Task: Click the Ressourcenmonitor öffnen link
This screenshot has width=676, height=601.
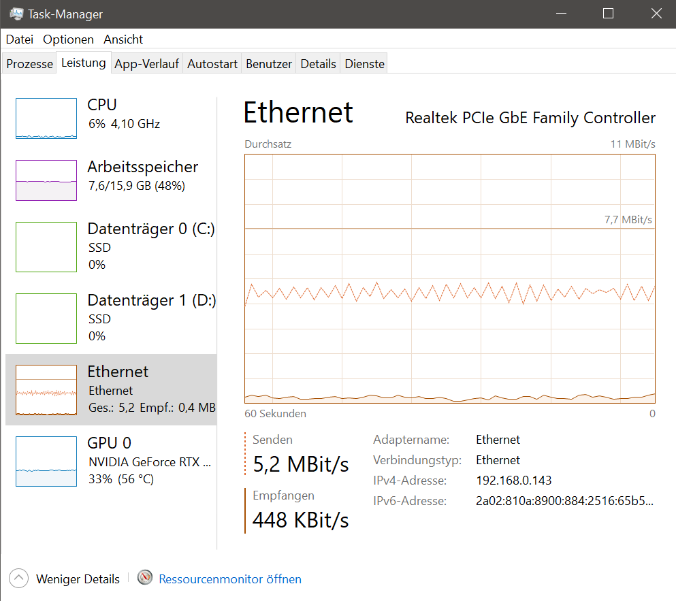Action: pos(230,579)
